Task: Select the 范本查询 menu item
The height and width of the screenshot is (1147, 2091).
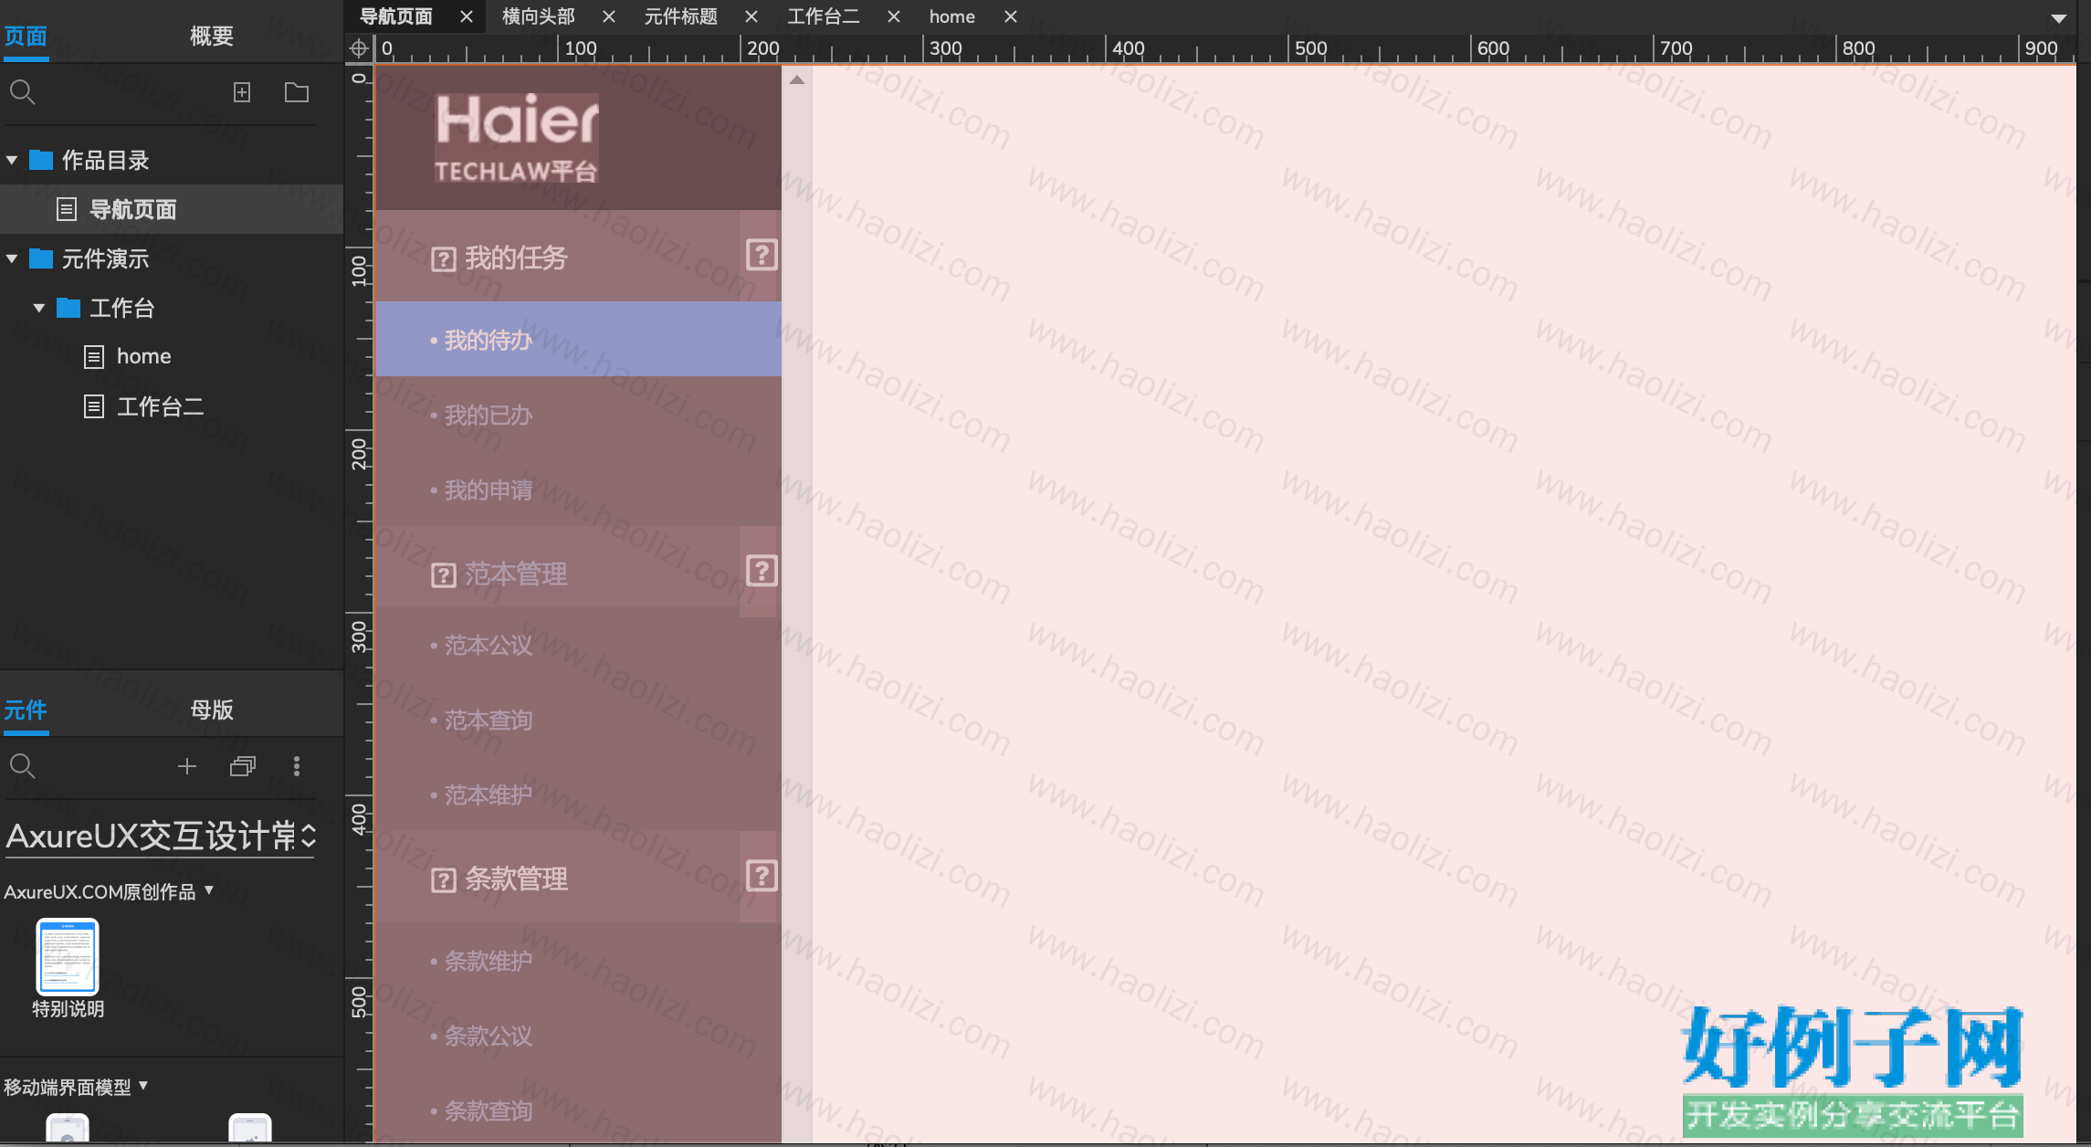Action: click(578, 720)
